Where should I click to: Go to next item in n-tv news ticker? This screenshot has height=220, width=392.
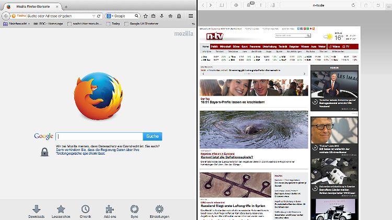pos(304,74)
